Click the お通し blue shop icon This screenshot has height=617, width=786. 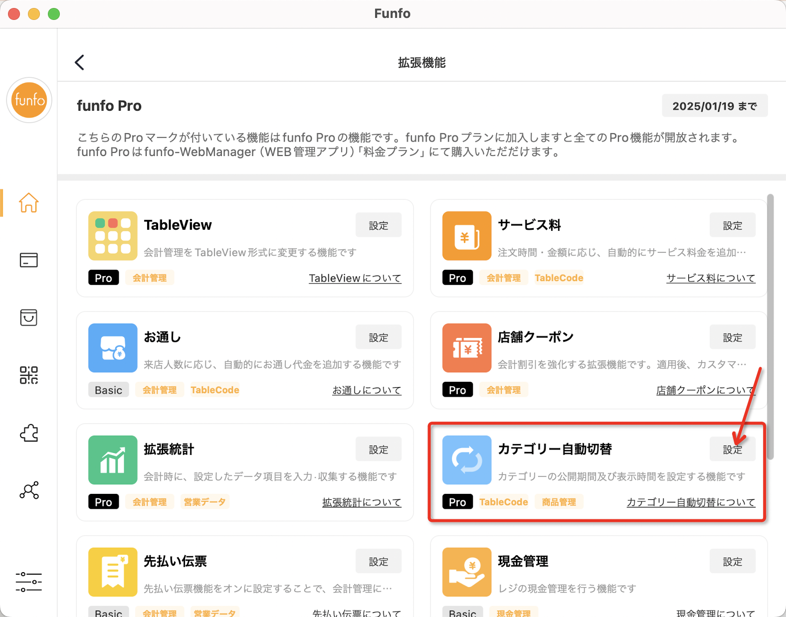tap(113, 348)
